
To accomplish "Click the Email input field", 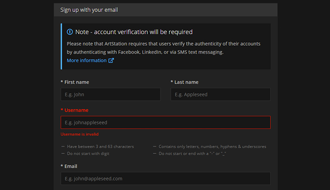I will tap(165, 179).
